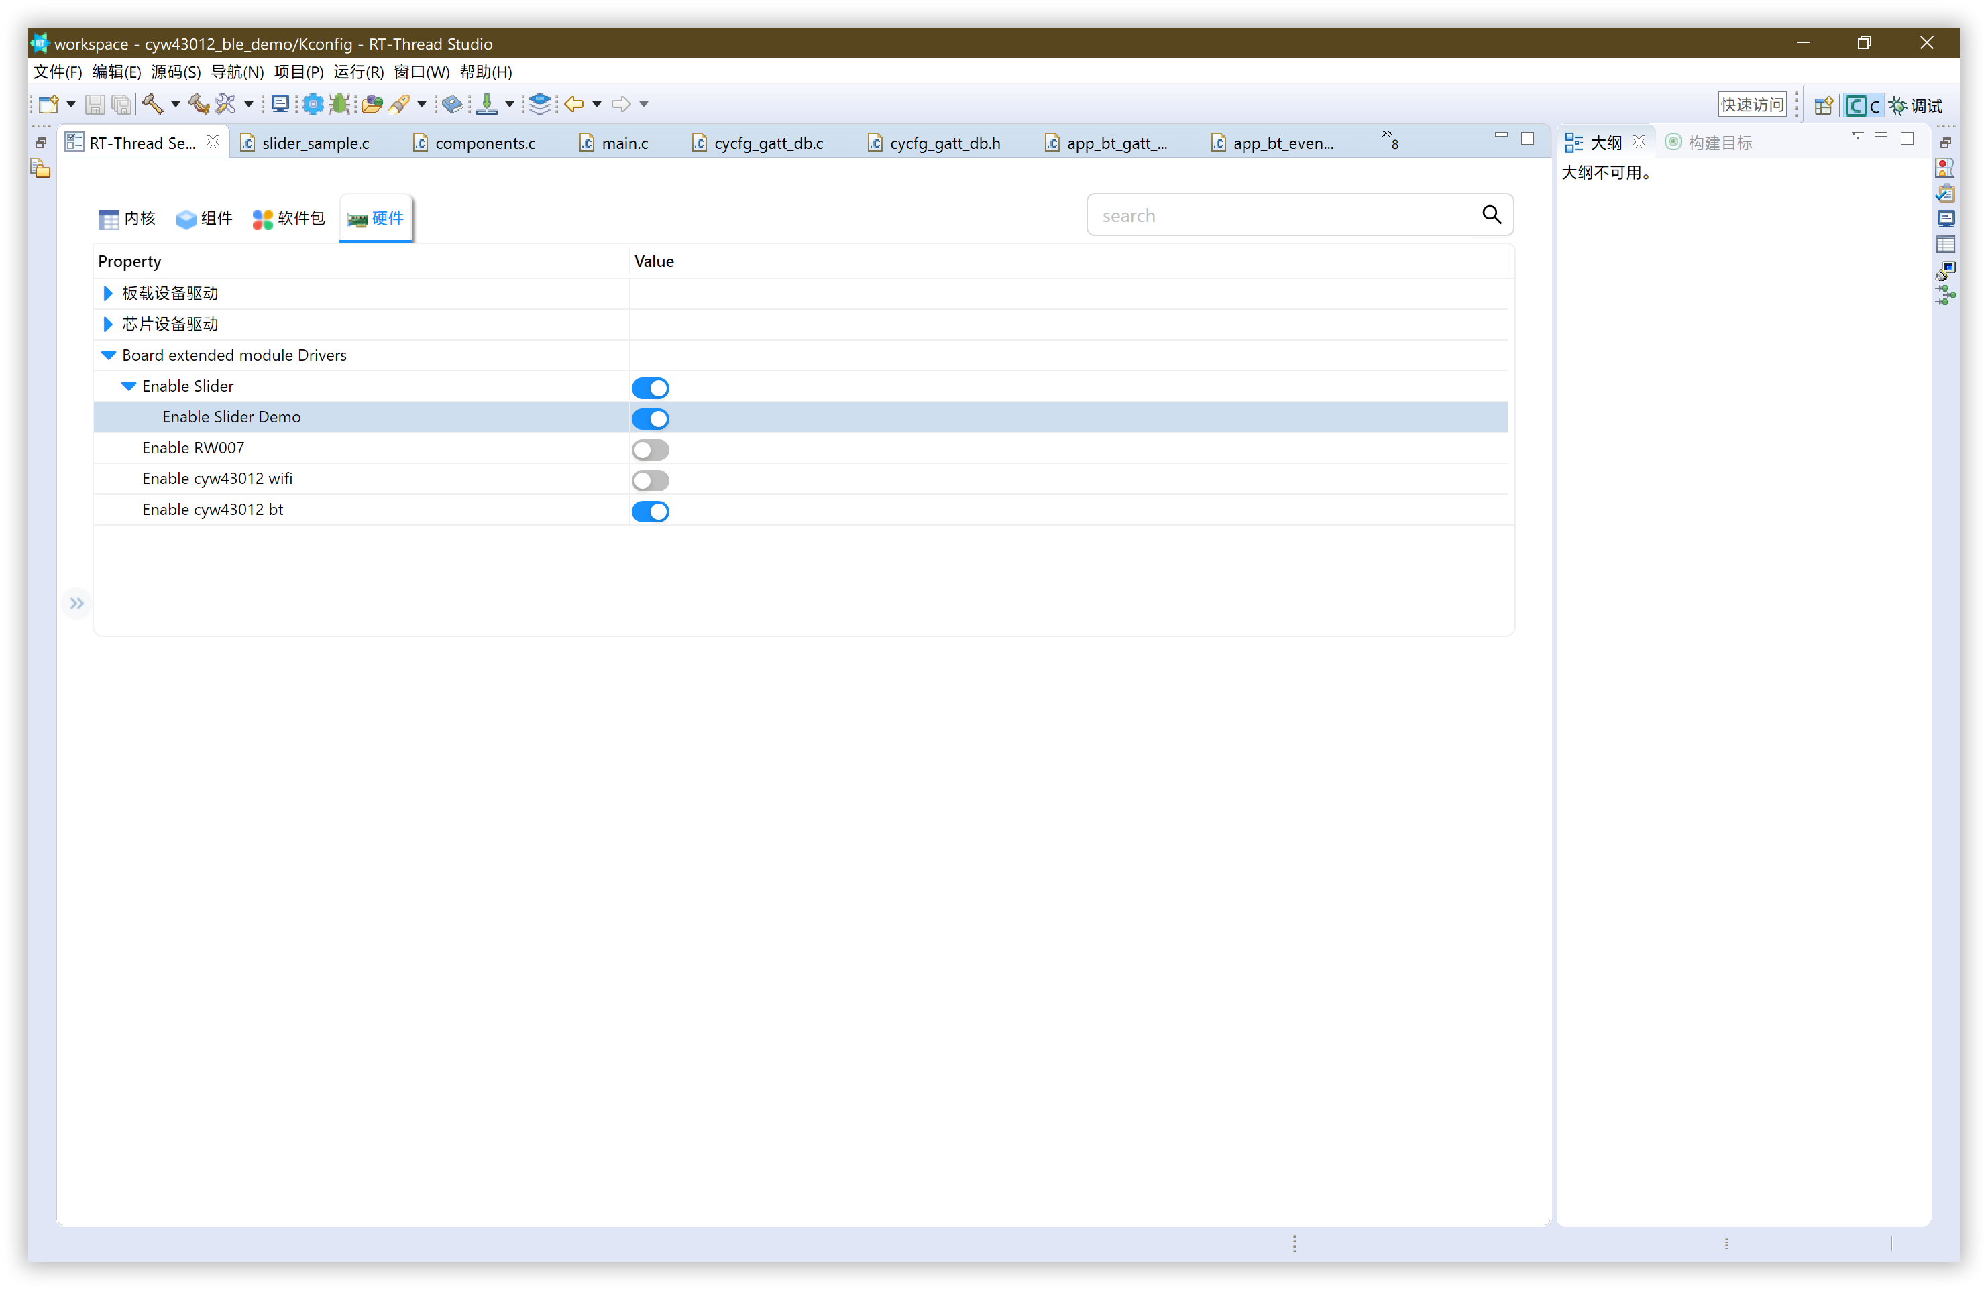Viewport: 1988px width, 1290px height.
Task: Click the 快速访问 quick access box
Action: pos(1753,105)
